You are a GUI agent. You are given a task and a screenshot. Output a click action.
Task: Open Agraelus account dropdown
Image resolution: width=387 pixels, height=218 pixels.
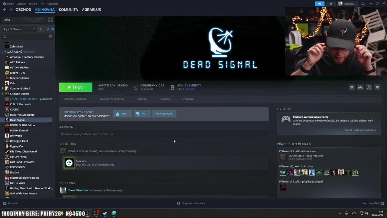347,4
